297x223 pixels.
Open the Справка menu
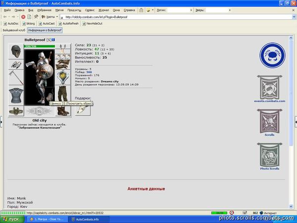click(x=129, y=10)
